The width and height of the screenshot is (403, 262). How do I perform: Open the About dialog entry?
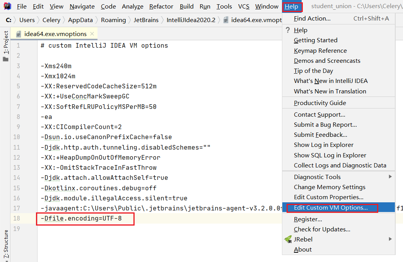pyautogui.click(x=338, y=249)
